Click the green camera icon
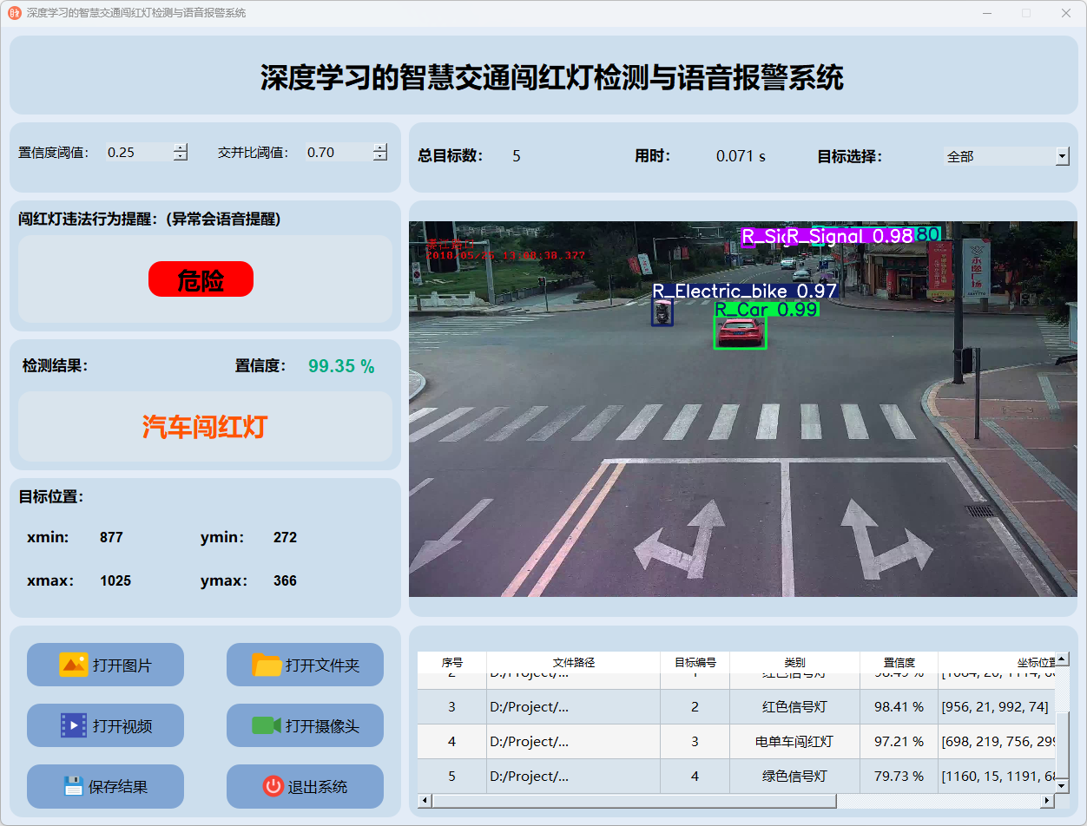The width and height of the screenshot is (1087, 826). point(267,725)
